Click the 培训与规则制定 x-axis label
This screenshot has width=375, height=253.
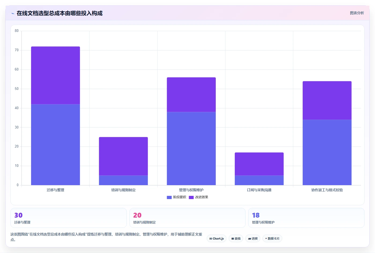tap(123, 190)
